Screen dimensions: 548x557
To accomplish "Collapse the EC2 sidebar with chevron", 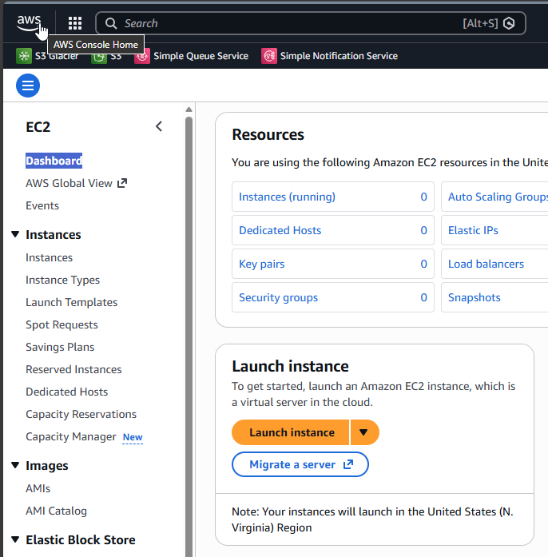I will point(159,126).
